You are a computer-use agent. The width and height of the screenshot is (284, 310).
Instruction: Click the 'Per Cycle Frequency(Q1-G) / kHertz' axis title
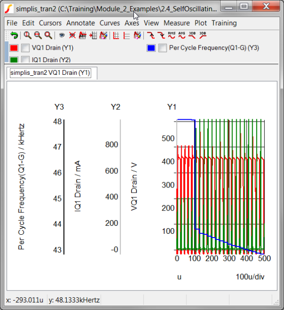click(21, 186)
